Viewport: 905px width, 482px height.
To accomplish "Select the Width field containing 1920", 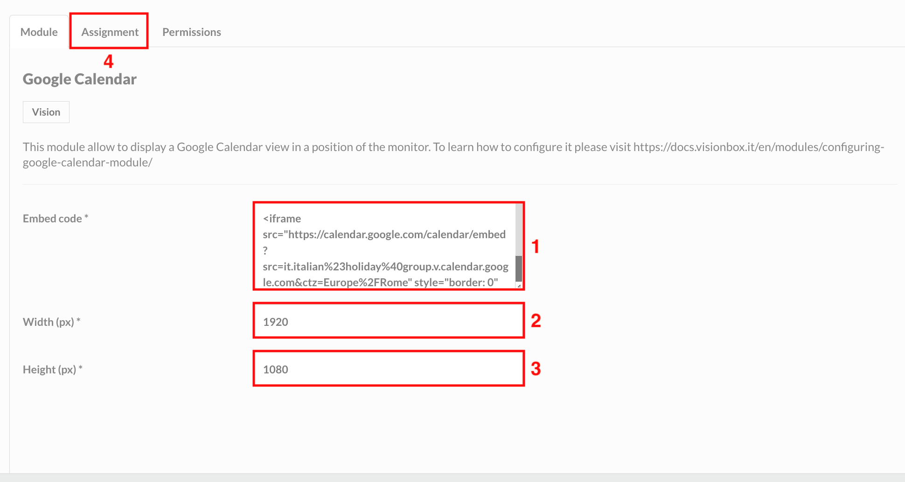I will (387, 321).
